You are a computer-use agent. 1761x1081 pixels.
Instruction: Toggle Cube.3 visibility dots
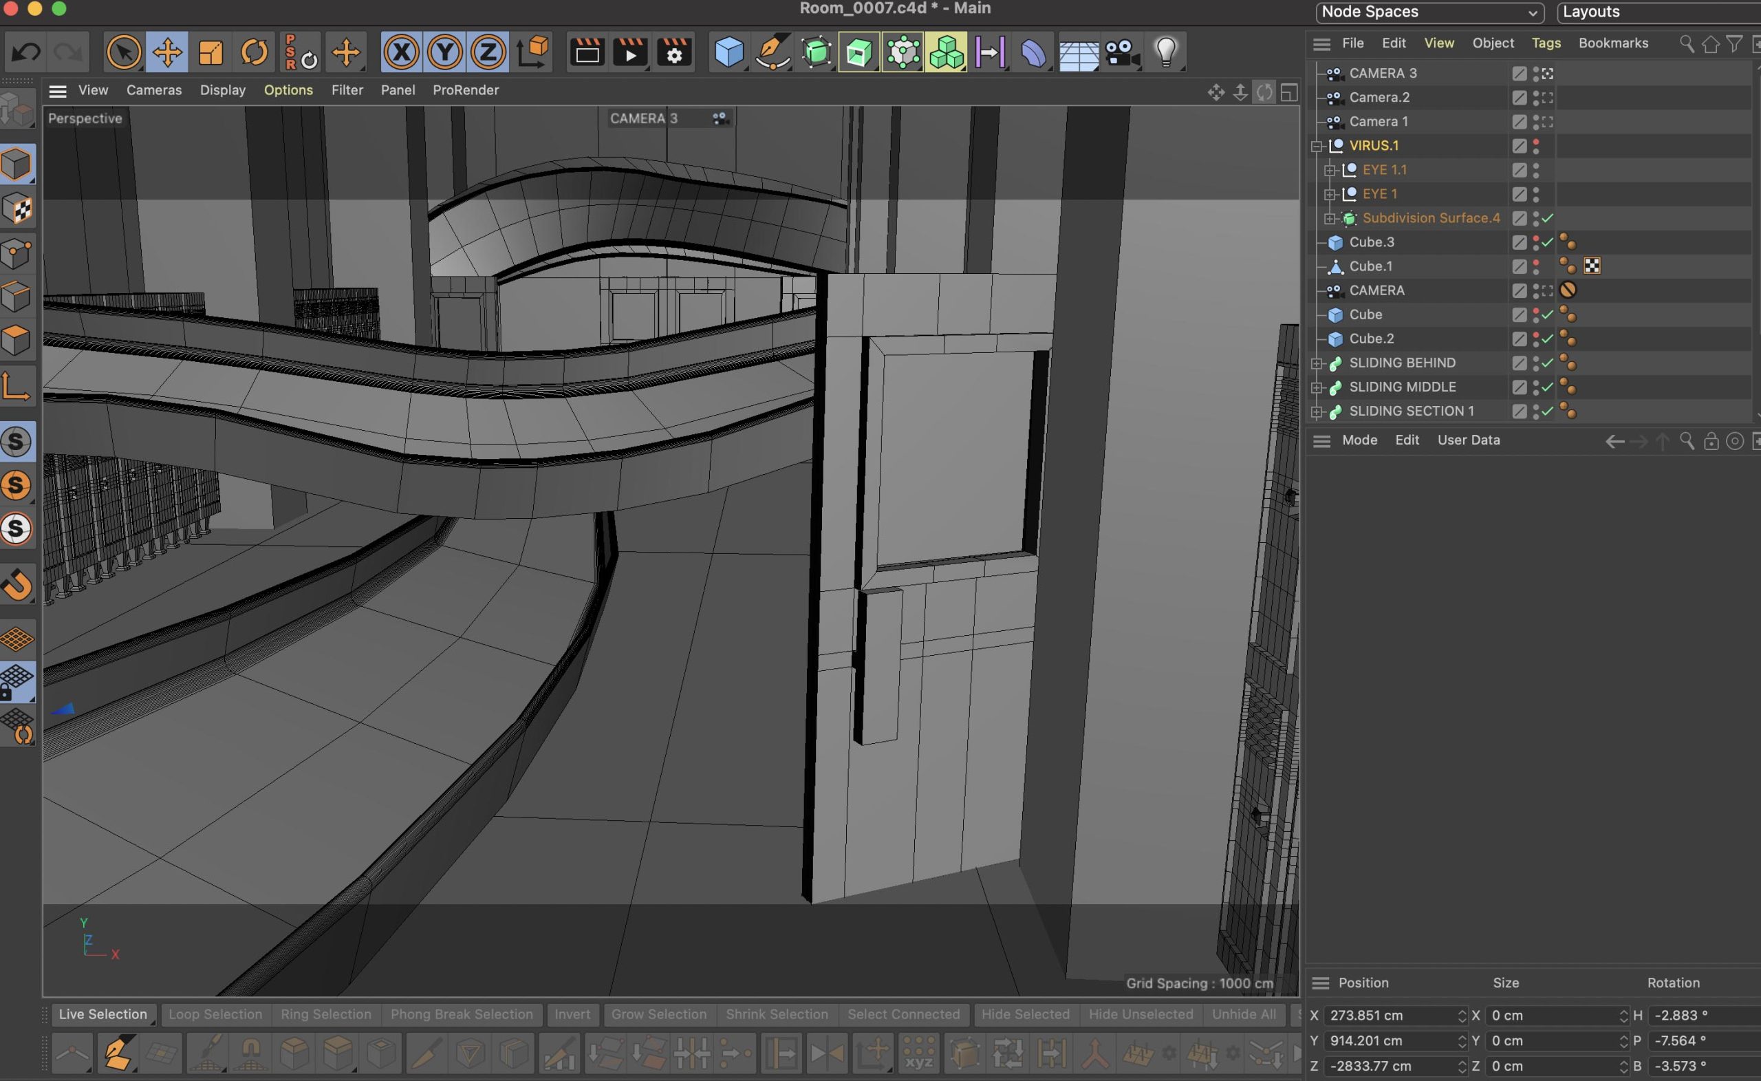pos(1536,242)
